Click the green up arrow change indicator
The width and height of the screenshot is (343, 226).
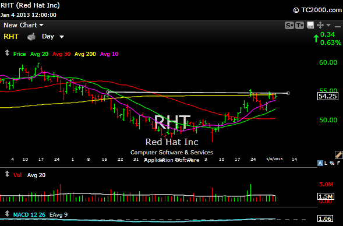(x=316, y=38)
